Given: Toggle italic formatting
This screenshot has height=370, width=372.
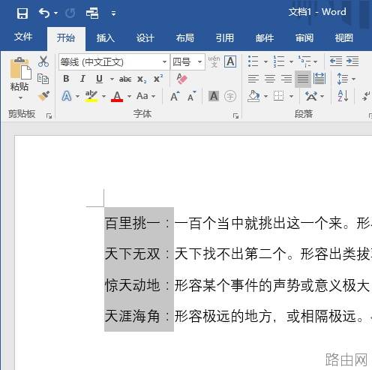Looking at the screenshot, I should tap(82, 79).
